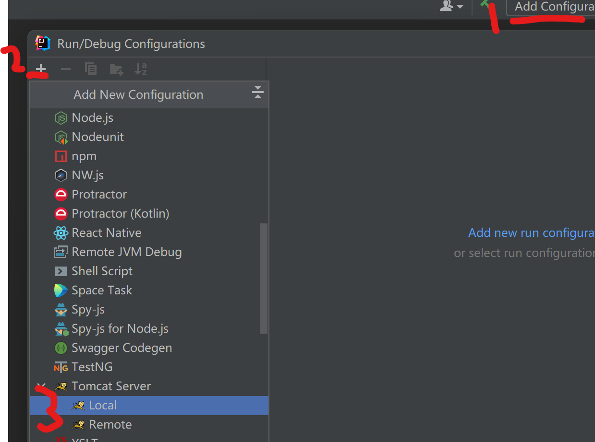Click the Sort Configurations alphabetically icon
The height and width of the screenshot is (442, 595).
pyautogui.click(x=141, y=69)
